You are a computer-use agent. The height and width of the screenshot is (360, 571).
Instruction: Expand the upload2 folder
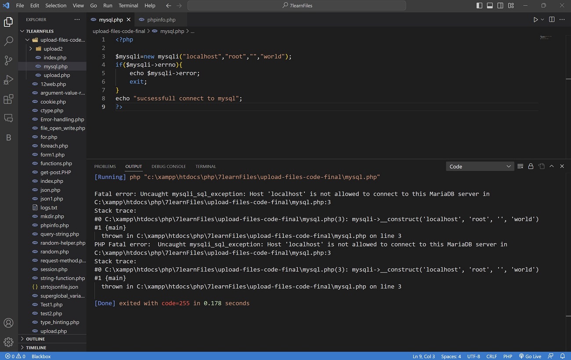tap(31, 49)
